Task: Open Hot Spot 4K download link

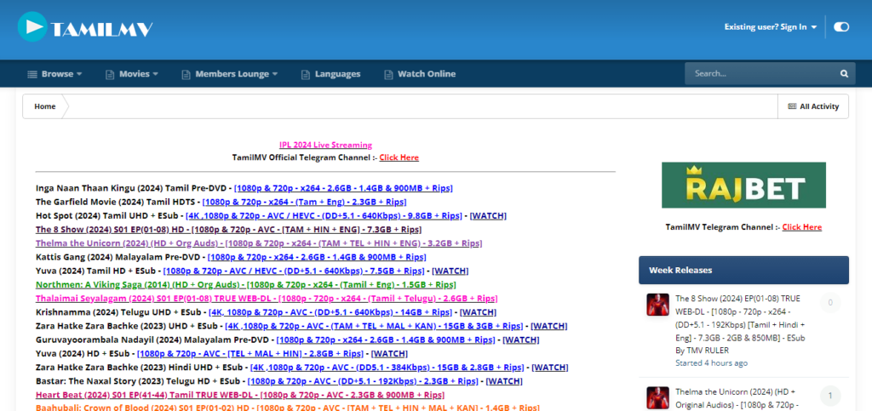Action: [324, 215]
